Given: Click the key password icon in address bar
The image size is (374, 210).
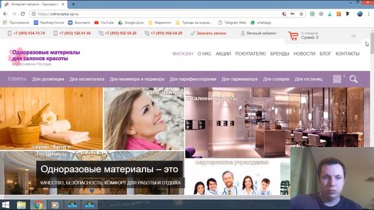Looking at the screenshot, I should [292, 14].
